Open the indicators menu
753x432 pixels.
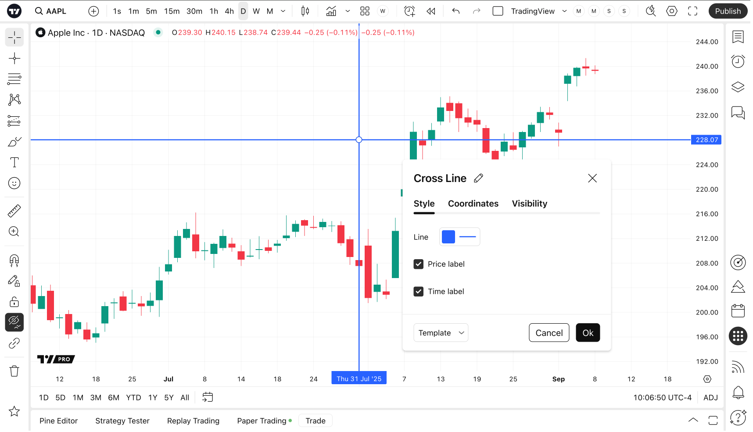(331, 11)
